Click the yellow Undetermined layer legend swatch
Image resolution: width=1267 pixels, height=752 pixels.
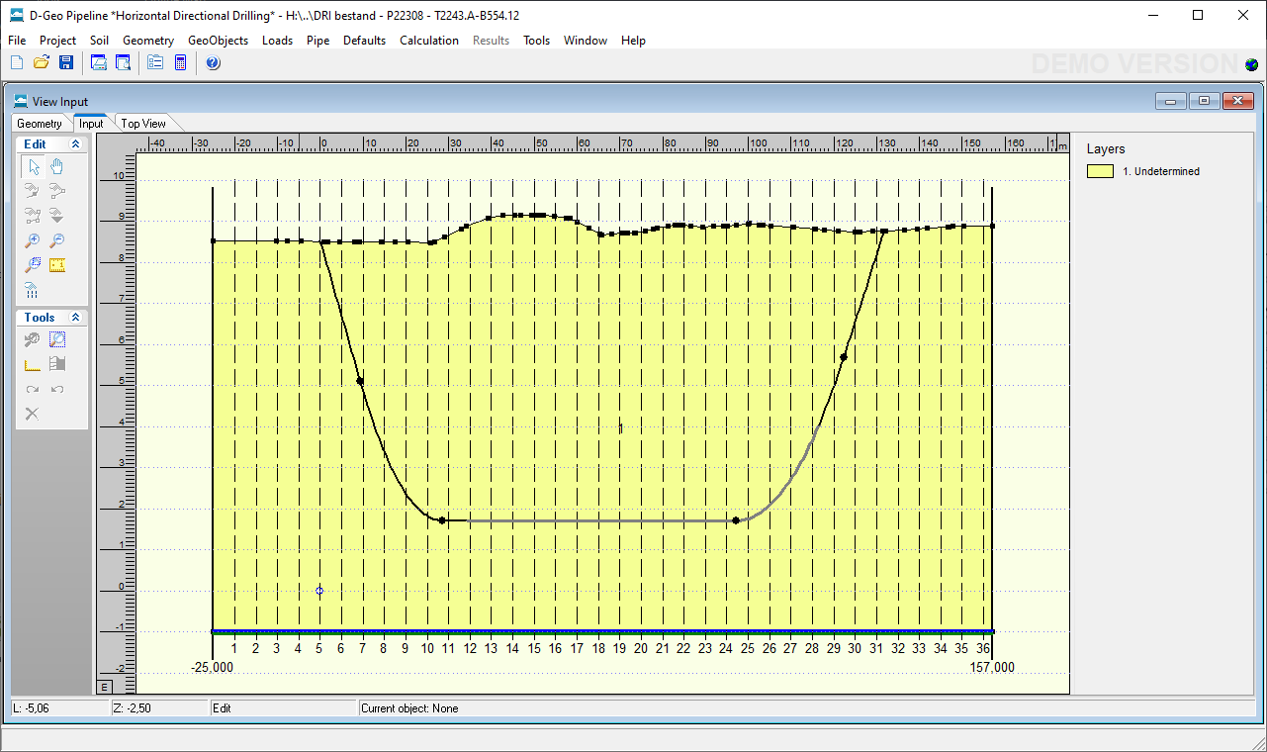pyautogui.click(x=1101, y=171)
